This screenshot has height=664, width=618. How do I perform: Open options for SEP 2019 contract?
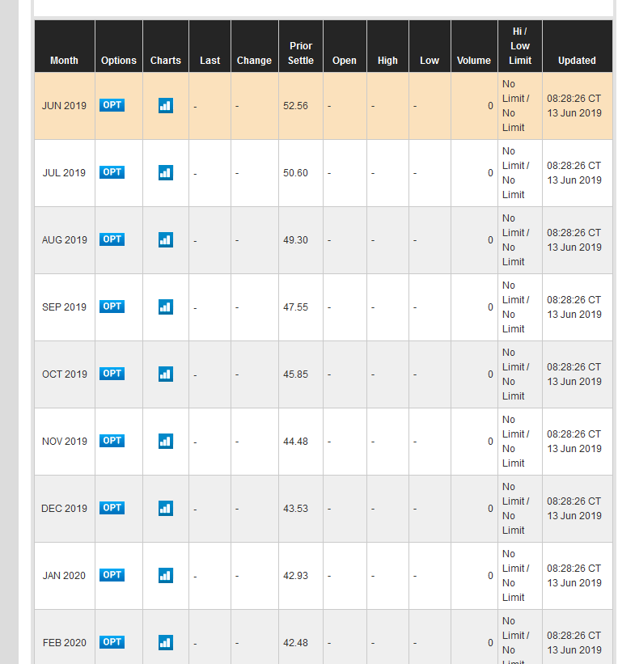pos(112,307)
